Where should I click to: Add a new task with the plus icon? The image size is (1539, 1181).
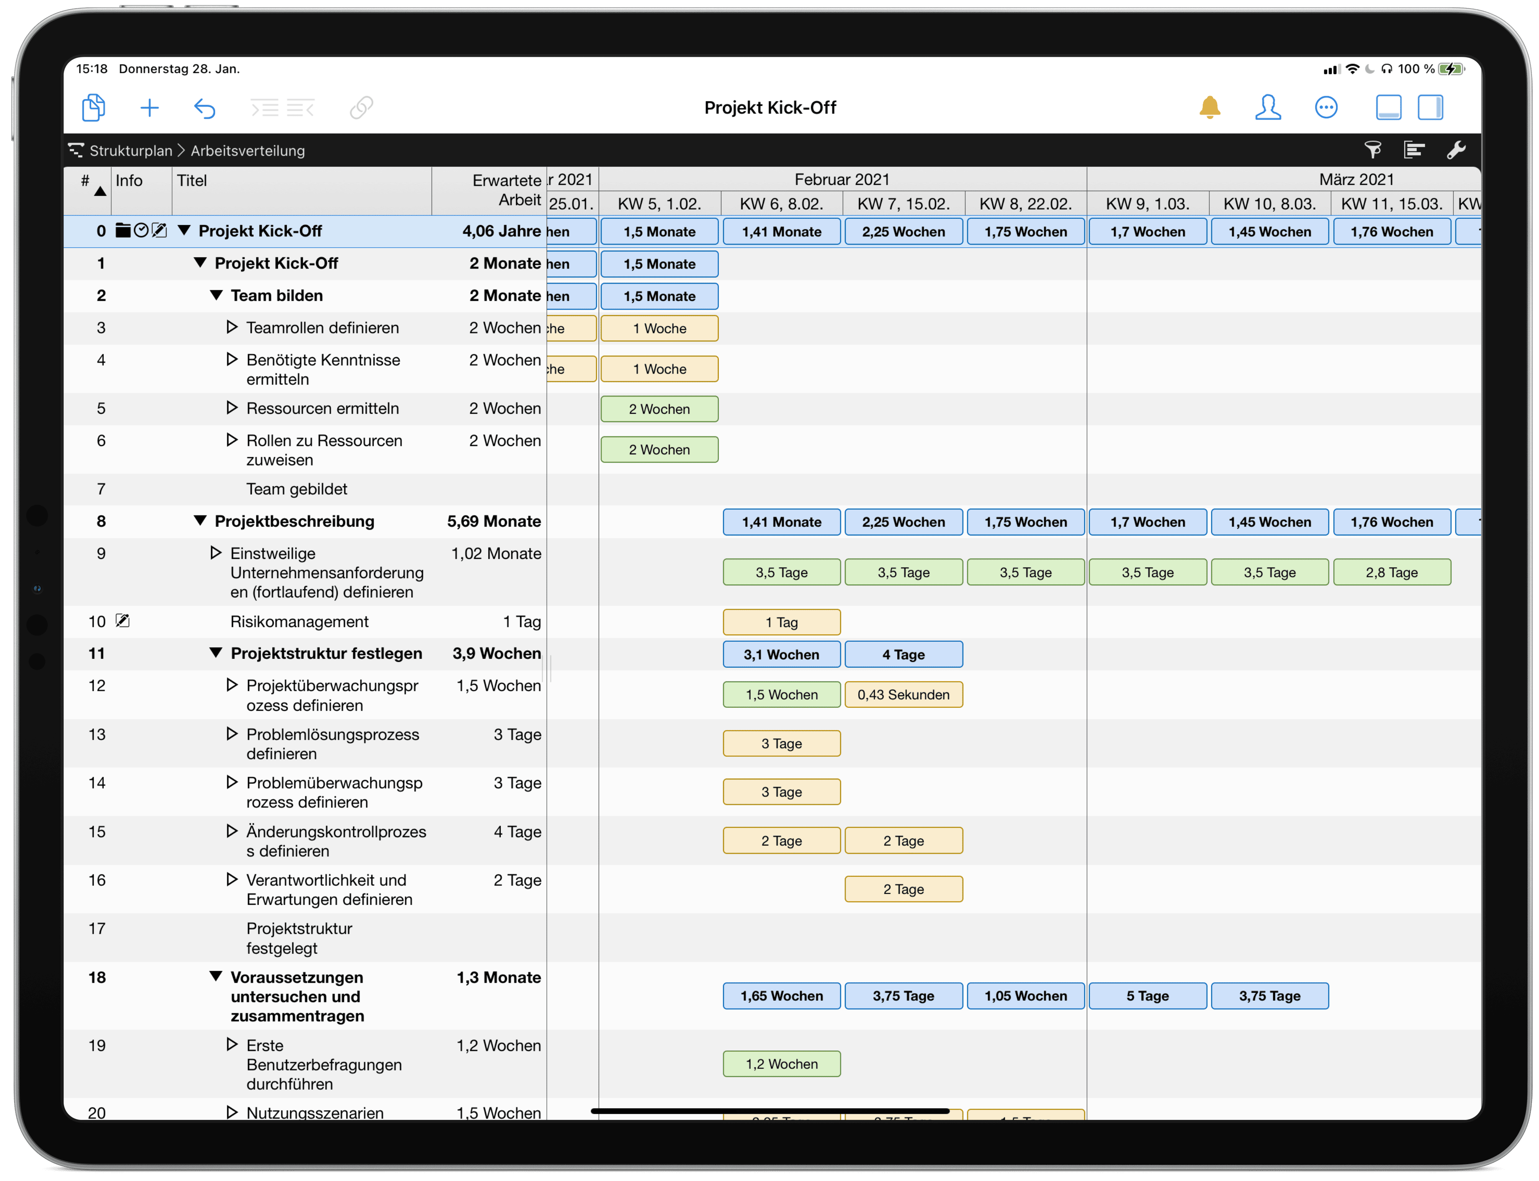149,108
